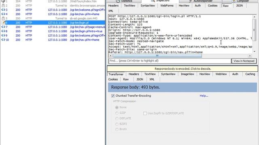Image resolution: width=259 pixels, height=145 pixels.
Task: Toggle Chunked Transfer-Encoding checkbox
Action: tap(113, 96)
